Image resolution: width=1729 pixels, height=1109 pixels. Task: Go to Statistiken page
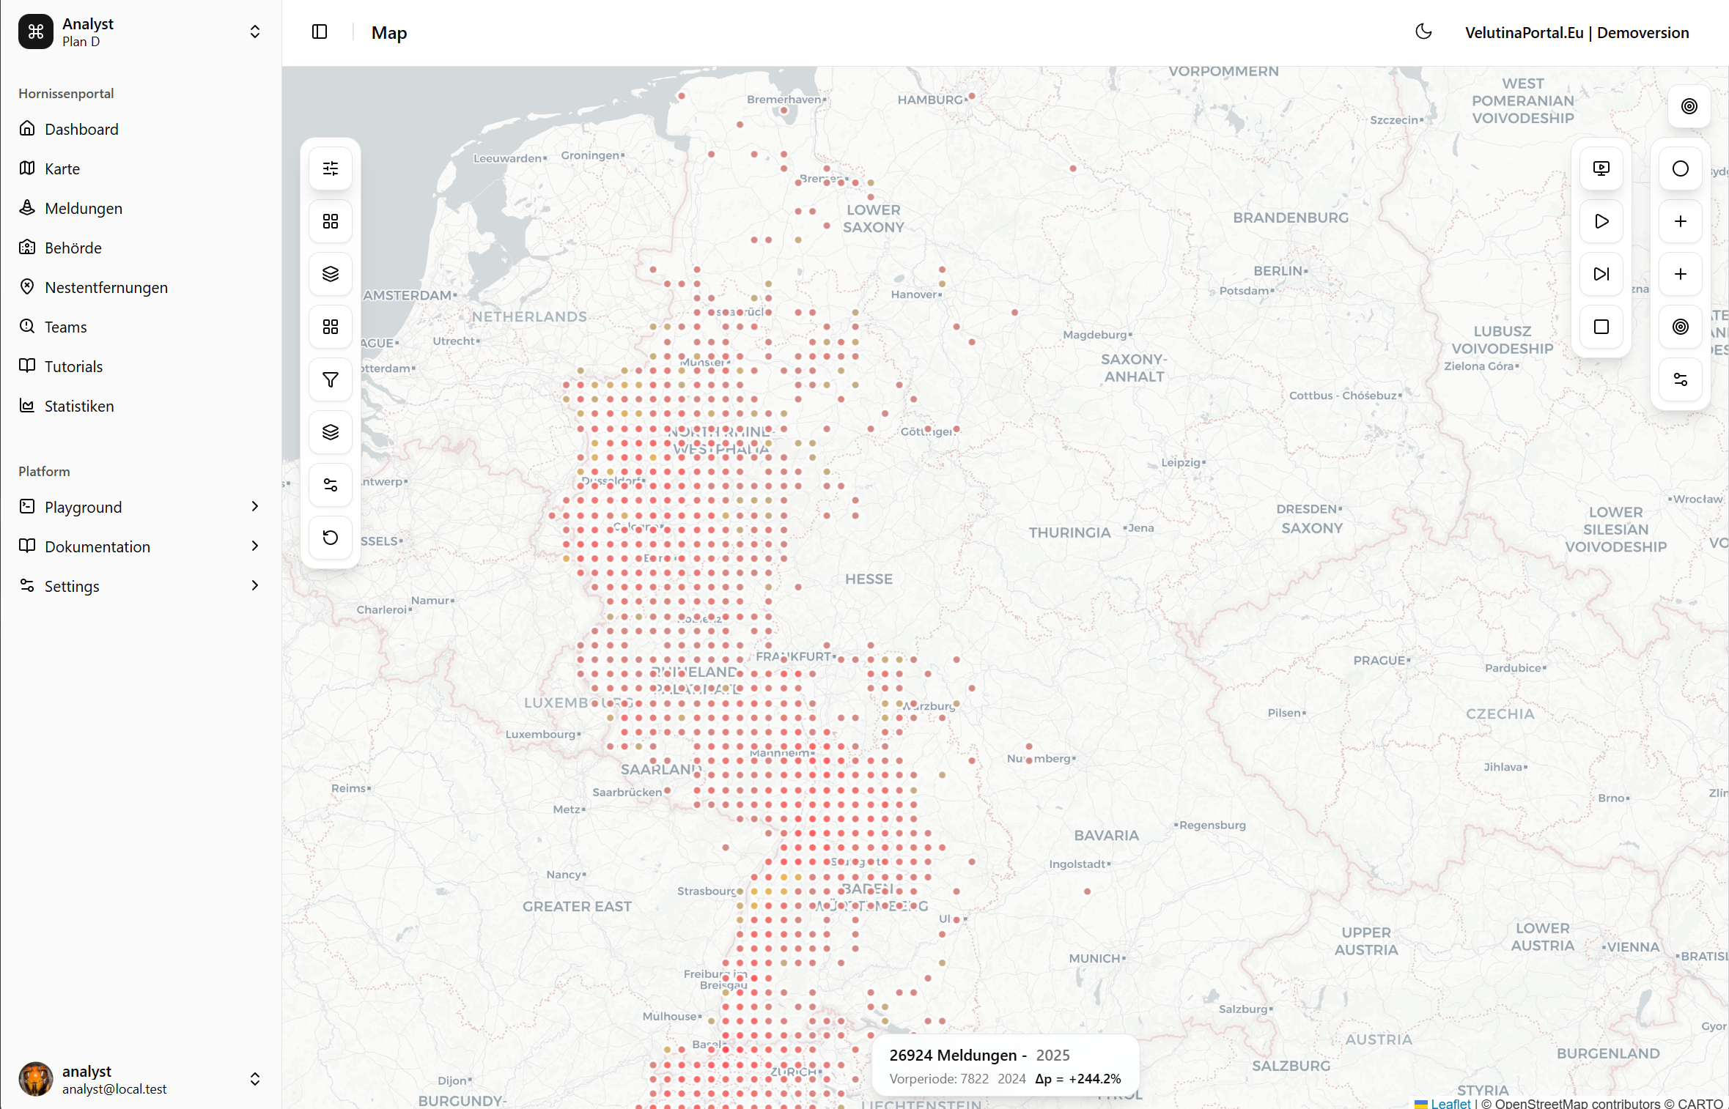tap(79, 406)
